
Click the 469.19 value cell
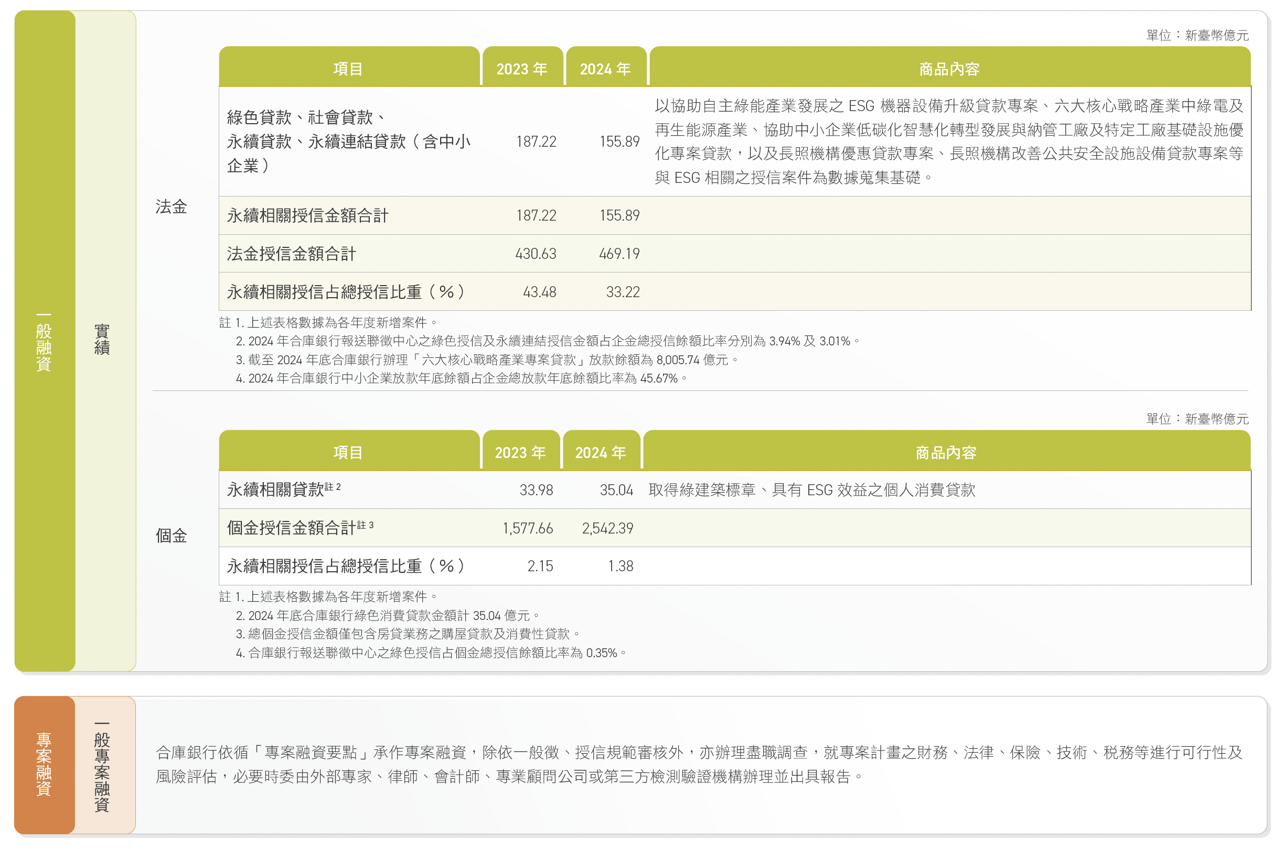619,254
